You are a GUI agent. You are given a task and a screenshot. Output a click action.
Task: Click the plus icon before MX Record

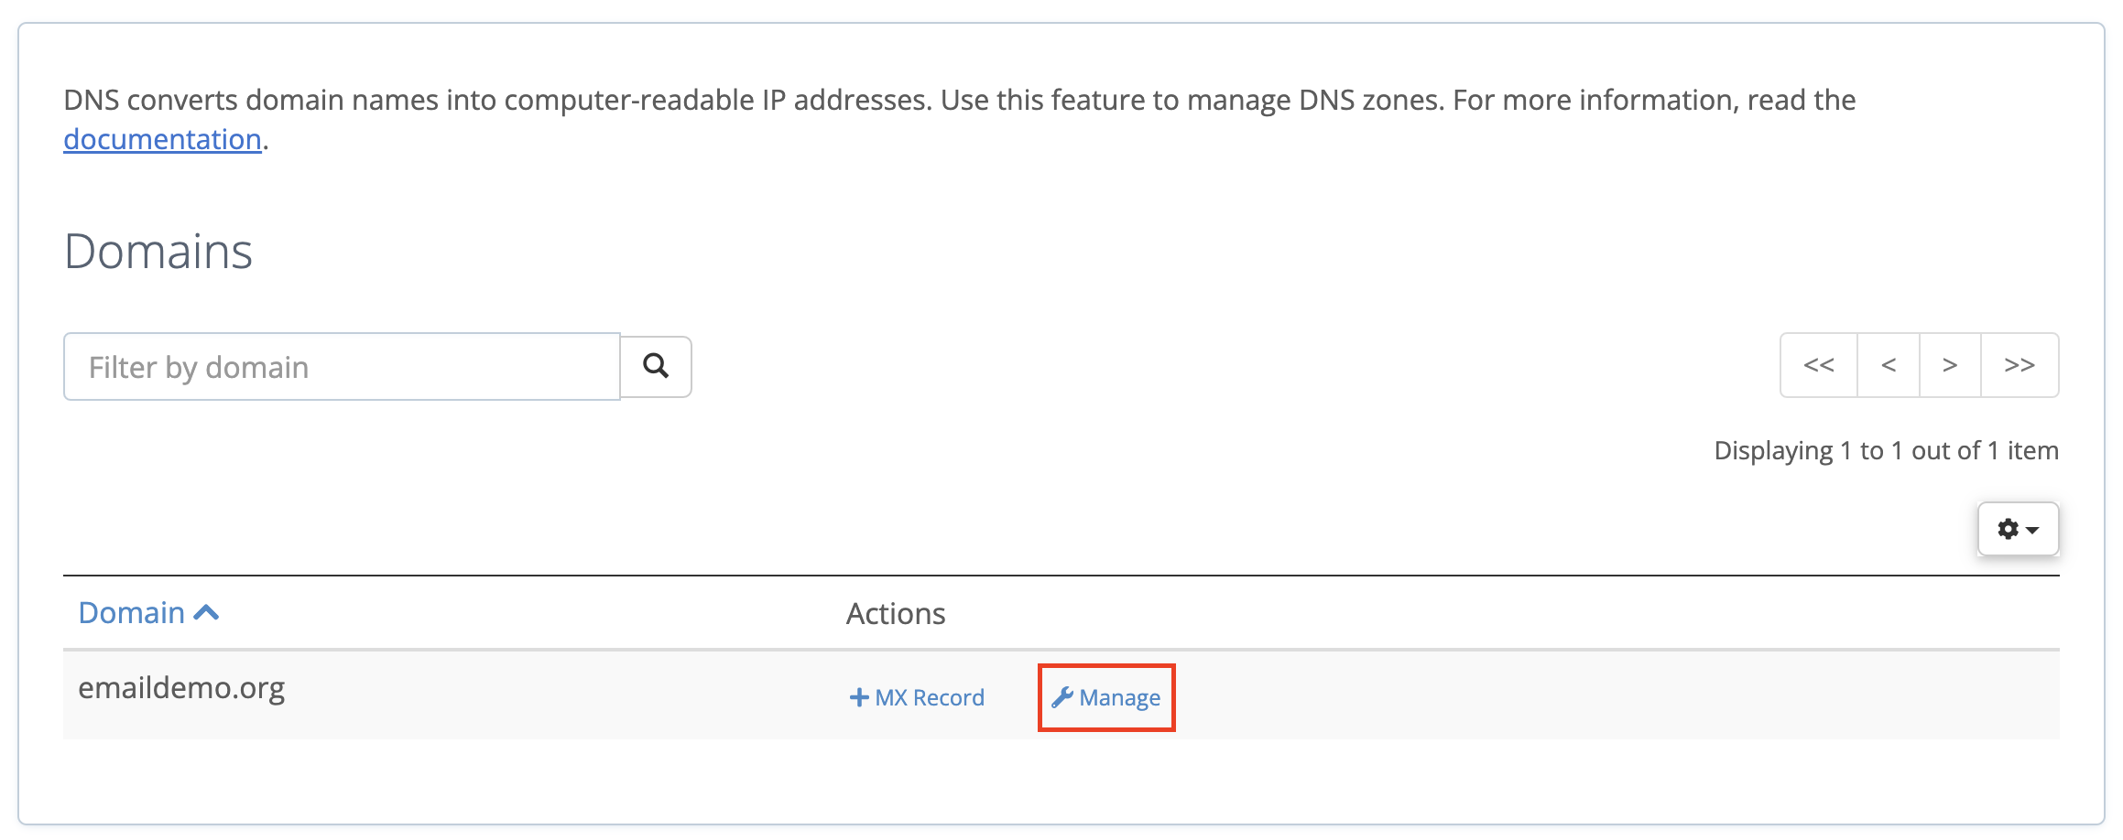[x=859, y=697]
